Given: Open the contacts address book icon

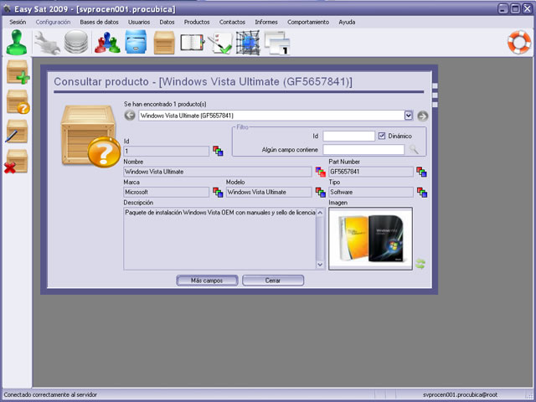Looking at the screenshot, I should (x=192, y=43).
